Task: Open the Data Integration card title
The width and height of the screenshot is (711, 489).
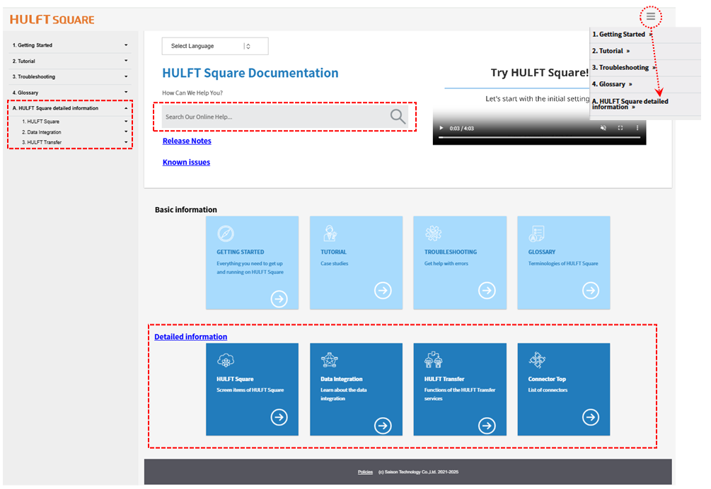Action: tap(342, 379)
